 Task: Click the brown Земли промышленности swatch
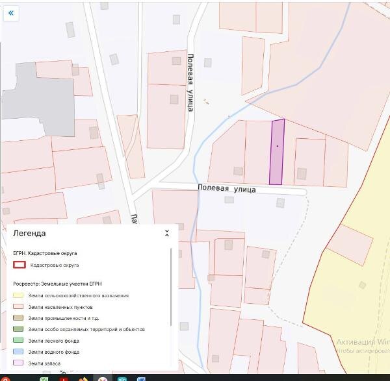[18, 317]
